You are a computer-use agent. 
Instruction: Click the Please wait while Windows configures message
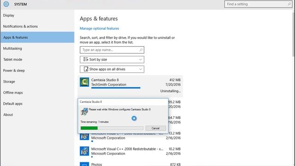click(119, 109)
